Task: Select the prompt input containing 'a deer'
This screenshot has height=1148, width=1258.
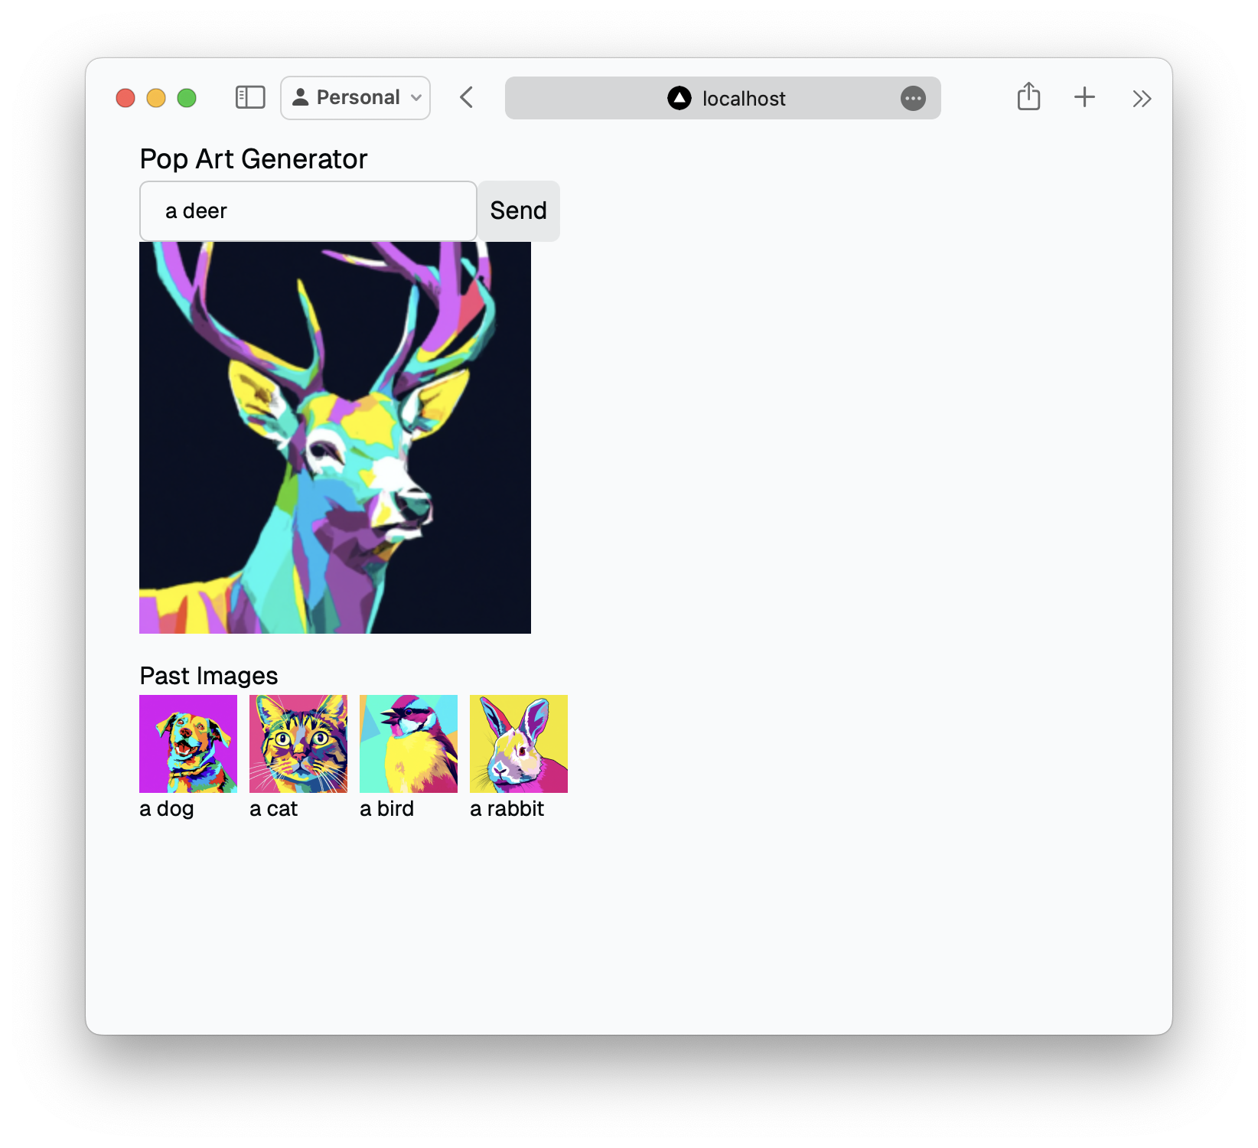Action: tap(308, 210)
